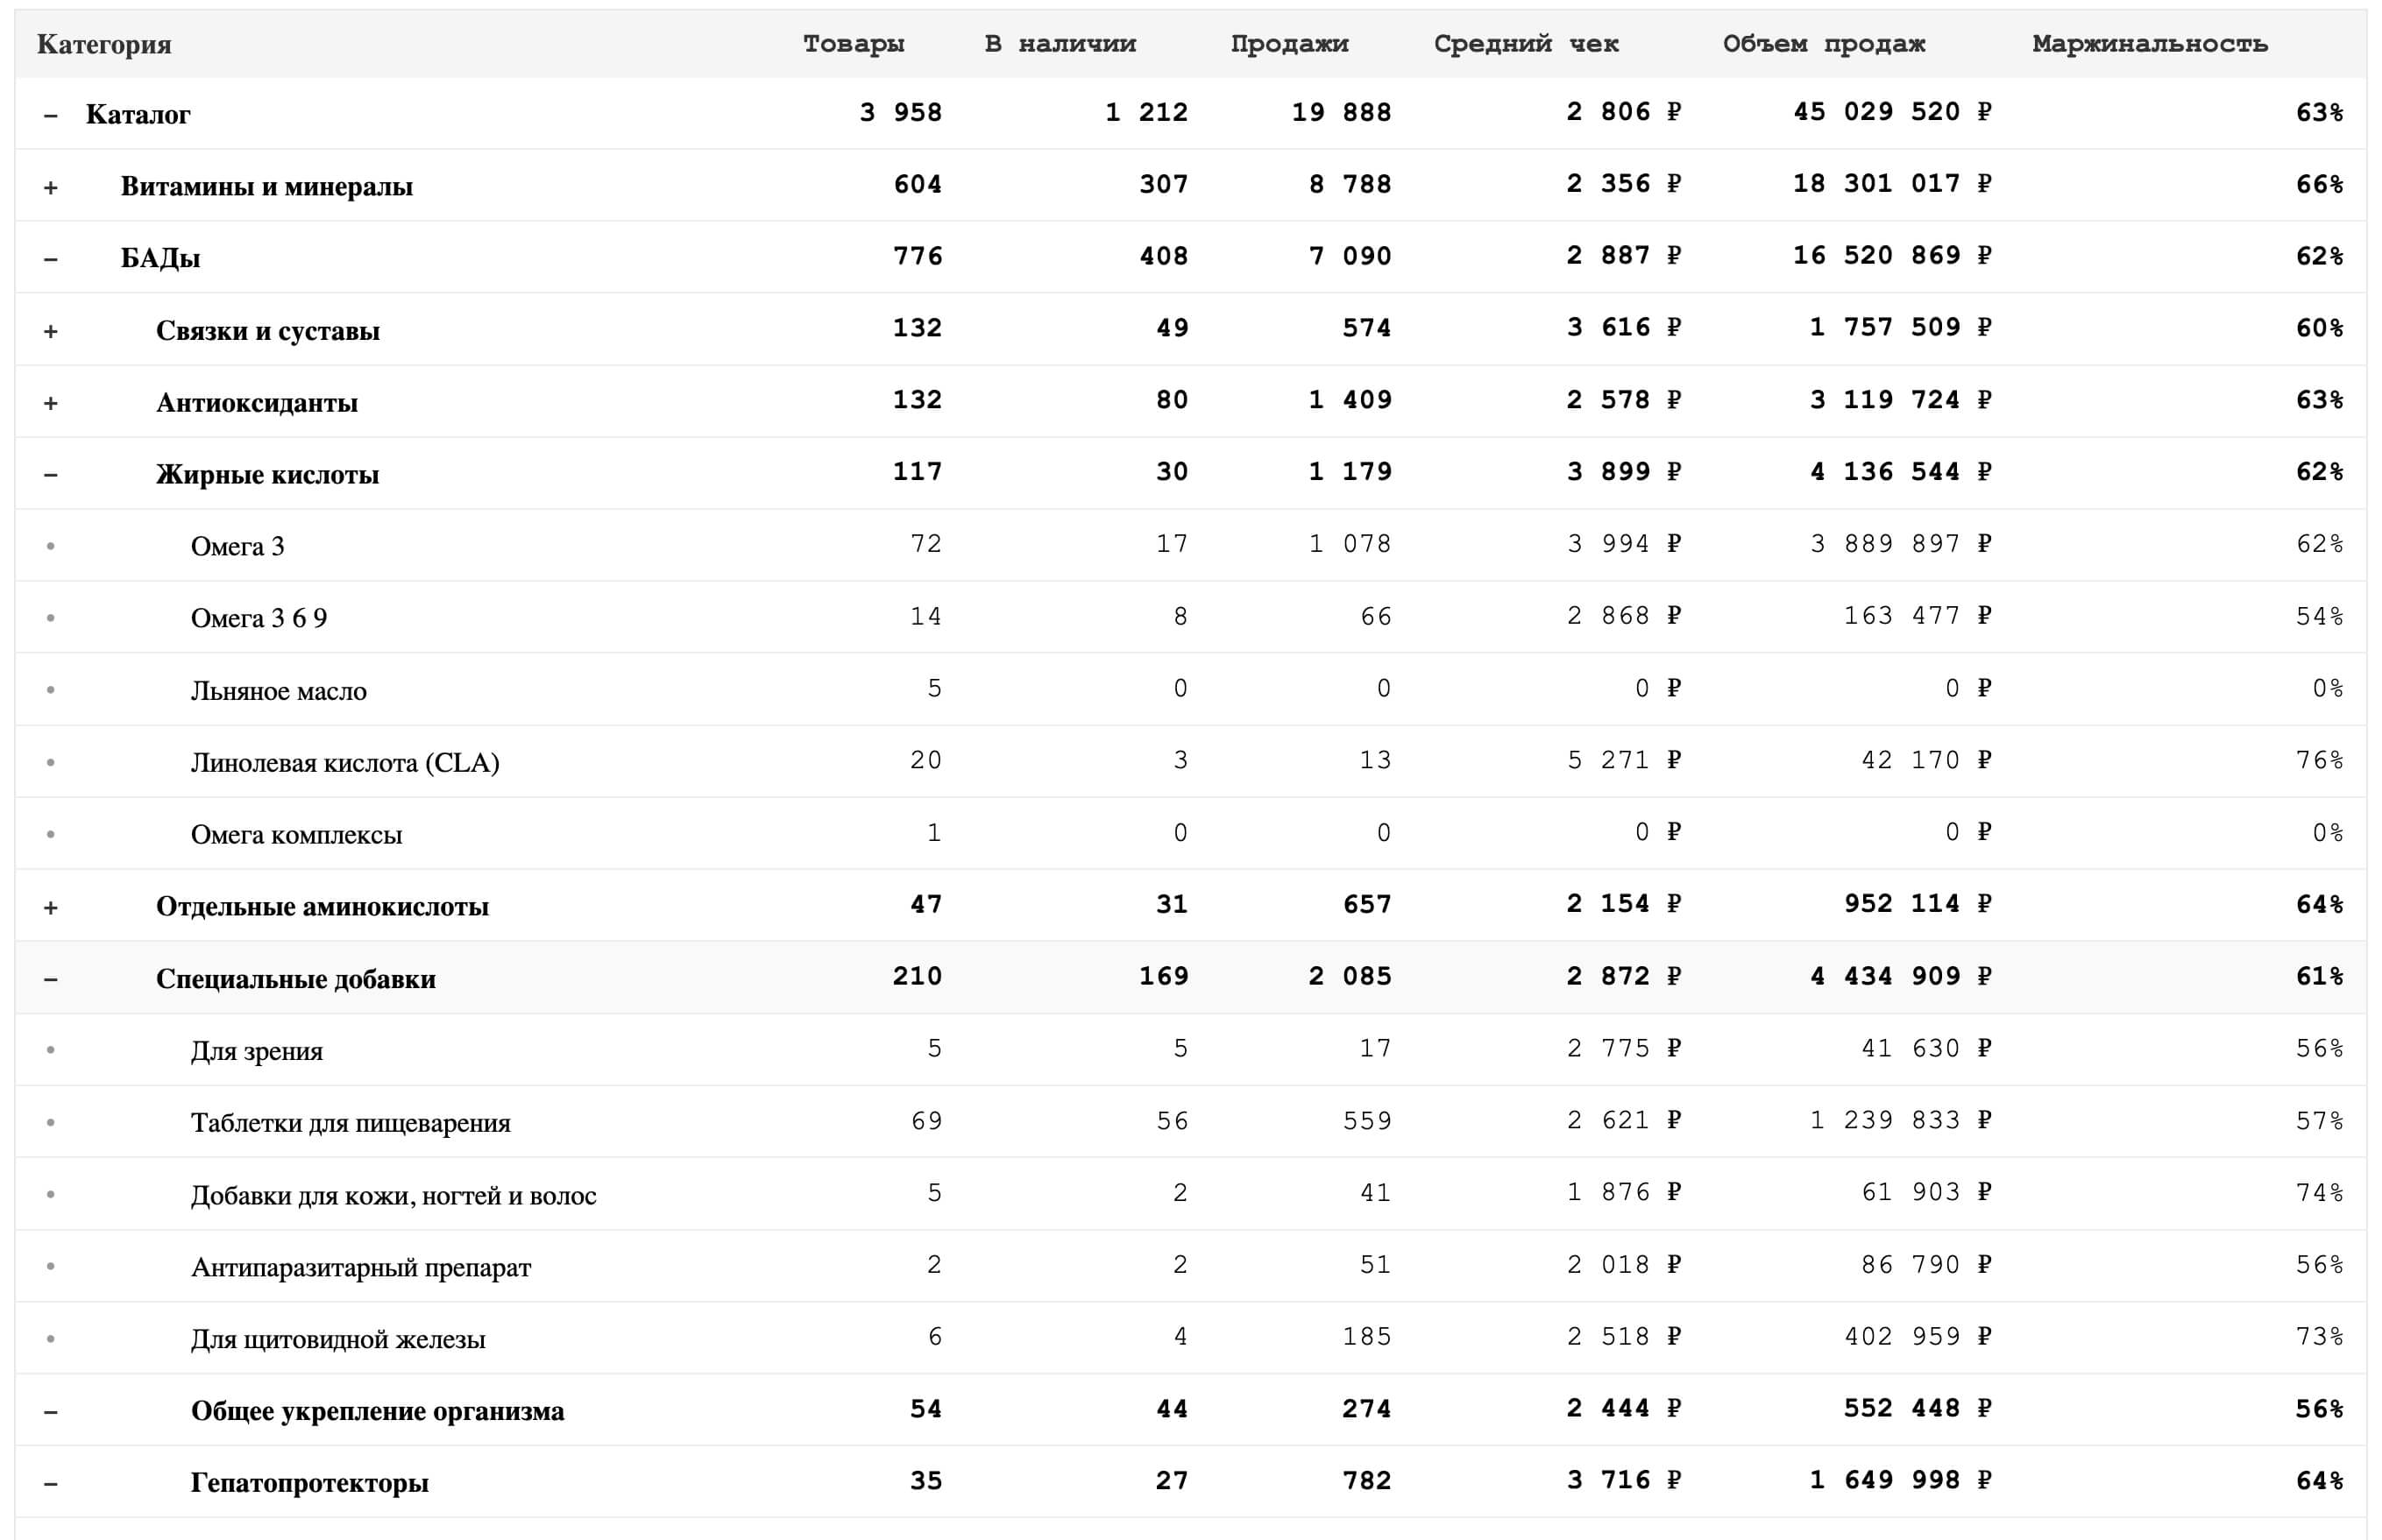The height and width of the screenshot is (1540, 2382).
Task: Sort by В наличии column header
Action: coord(1060,44)
